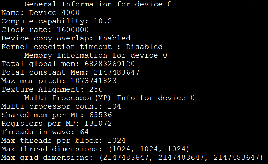This screenshot has height=164, width=268.
Task: Click the Max threads per block value 1024
Action: [x=117, y=140]
